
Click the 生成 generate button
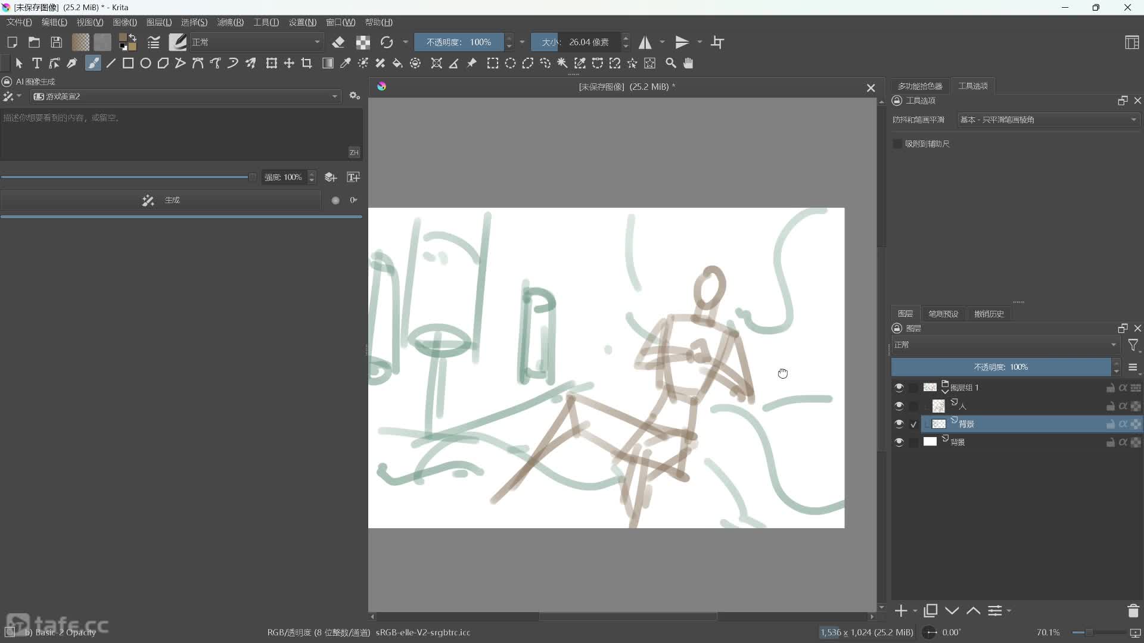(161, 200)
